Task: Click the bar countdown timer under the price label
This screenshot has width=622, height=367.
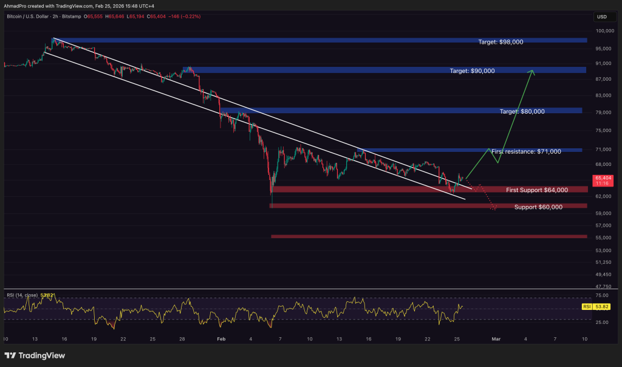Action: [603, 184]
